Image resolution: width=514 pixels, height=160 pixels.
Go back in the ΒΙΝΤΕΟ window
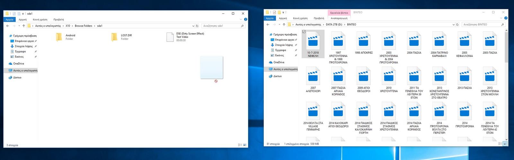pos(268,24)
